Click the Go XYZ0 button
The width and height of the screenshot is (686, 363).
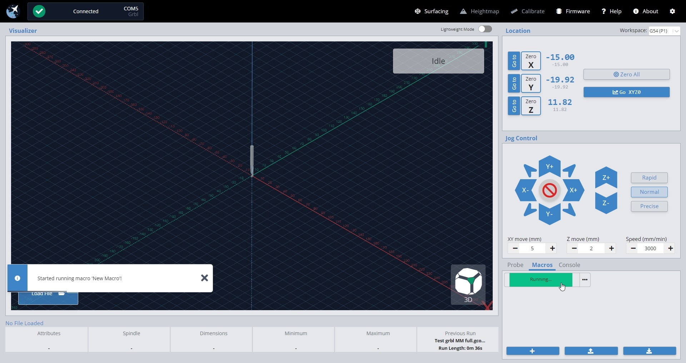[x=626, y=92]
